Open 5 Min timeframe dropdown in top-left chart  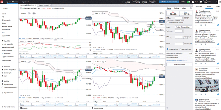24,13
